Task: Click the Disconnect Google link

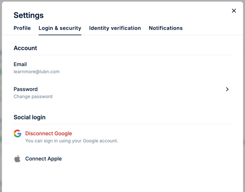Action: [x=49, y=133]
